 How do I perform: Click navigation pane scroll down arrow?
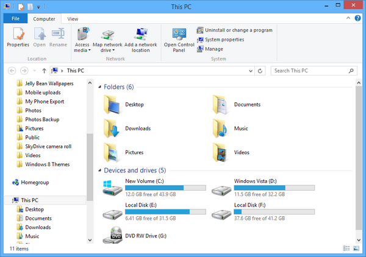(x=90, y=240)
